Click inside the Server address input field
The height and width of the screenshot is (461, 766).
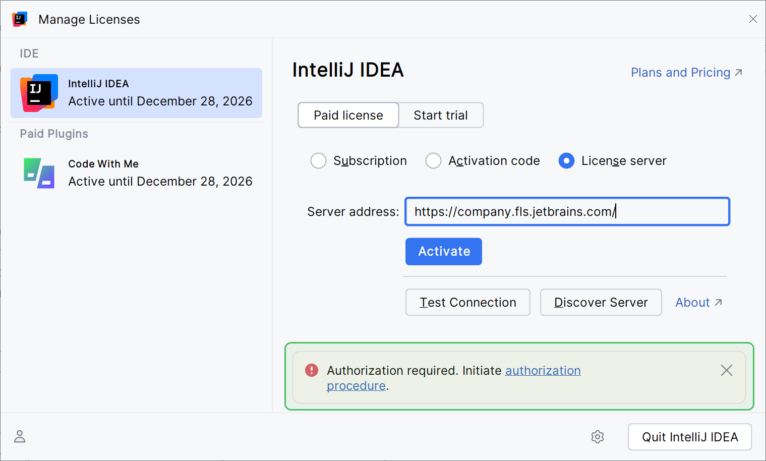(566, 211)
